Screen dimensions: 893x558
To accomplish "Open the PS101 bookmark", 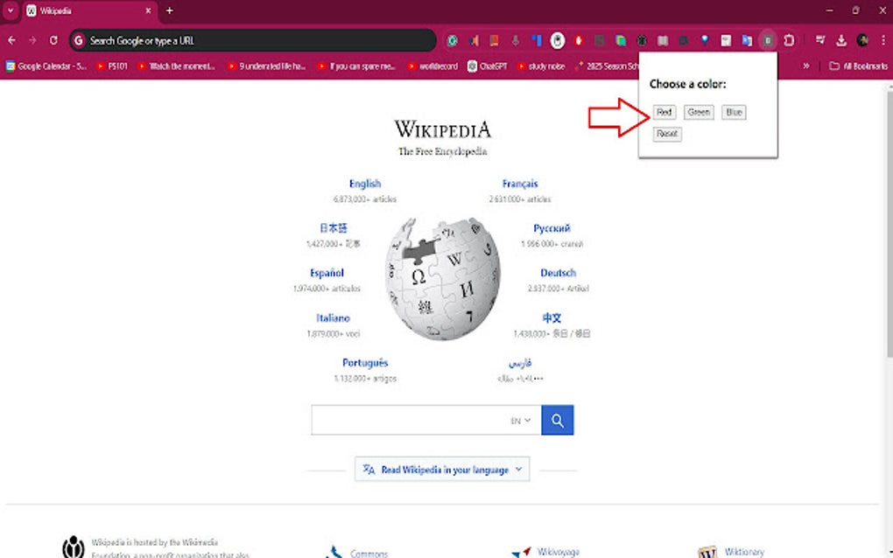I will pos(112,66).
